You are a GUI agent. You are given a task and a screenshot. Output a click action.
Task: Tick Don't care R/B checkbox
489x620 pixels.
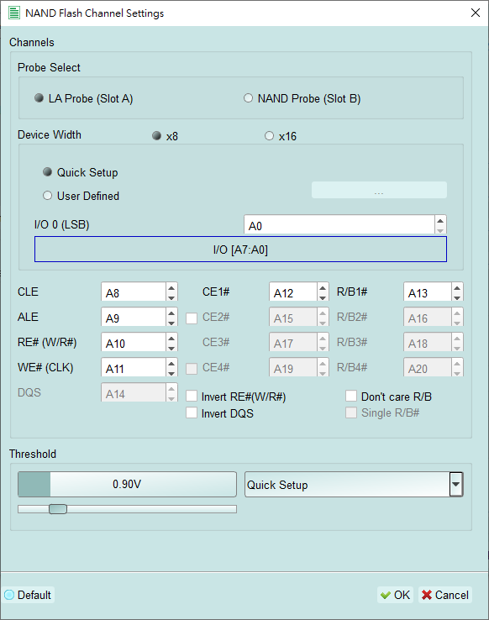point(351,396)
